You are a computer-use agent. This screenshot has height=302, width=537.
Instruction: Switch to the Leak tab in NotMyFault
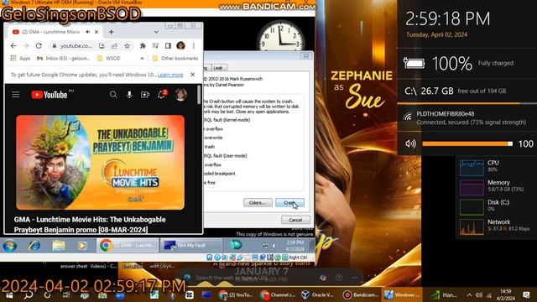tap(218, 67)
